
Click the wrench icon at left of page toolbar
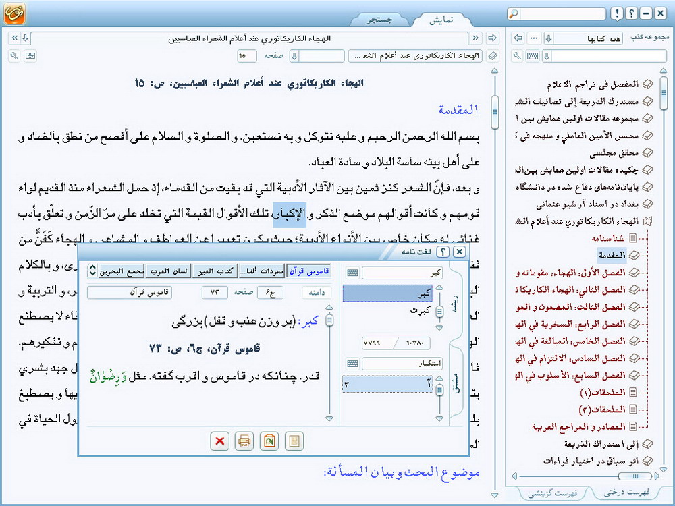pyautogui.click(x=14, y=56)
